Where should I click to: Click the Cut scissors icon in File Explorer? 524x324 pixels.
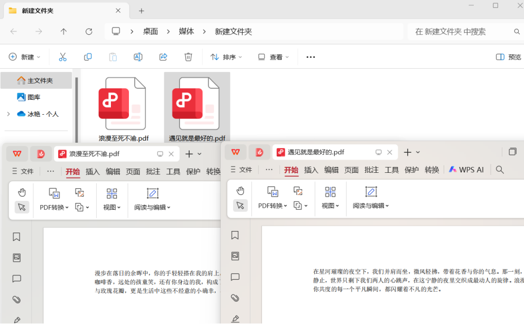click(x=62, y=57)
